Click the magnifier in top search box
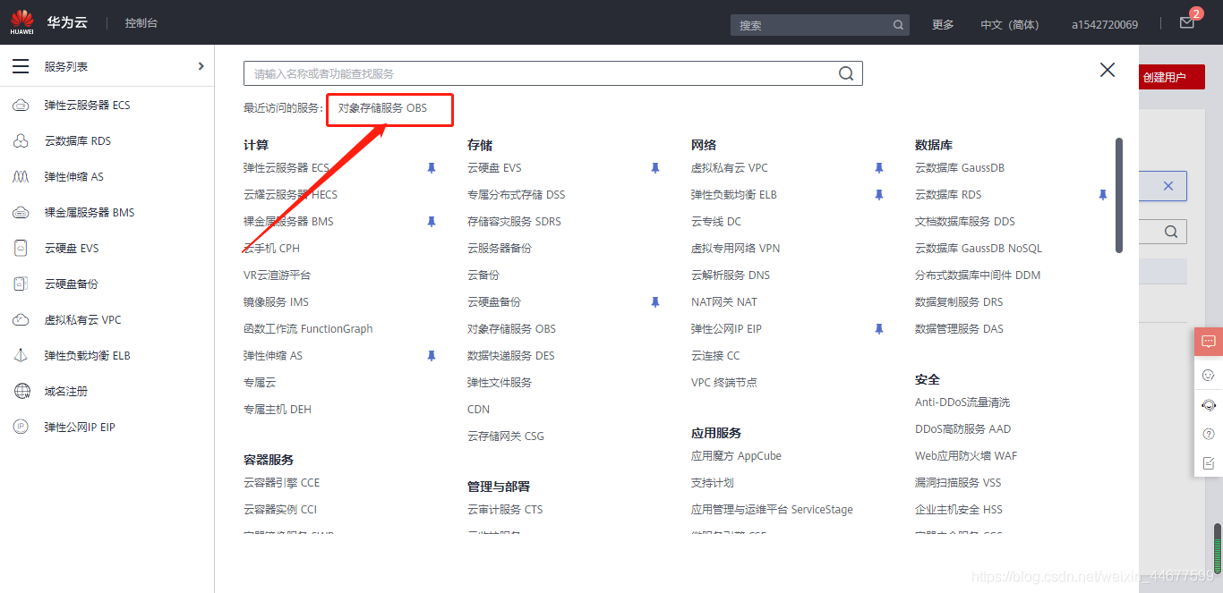 pos(898,25)
